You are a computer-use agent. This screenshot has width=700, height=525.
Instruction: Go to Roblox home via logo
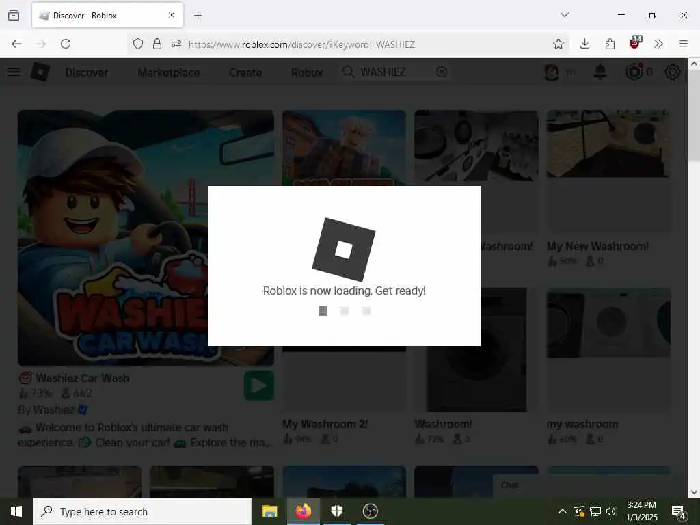(x=40, y=71)
